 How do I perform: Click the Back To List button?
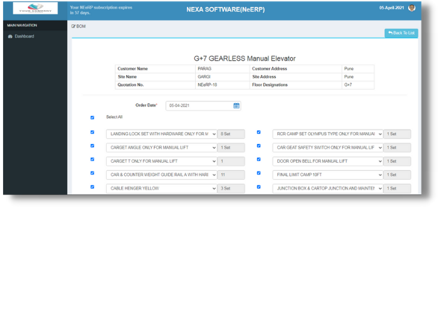point(401,33)
